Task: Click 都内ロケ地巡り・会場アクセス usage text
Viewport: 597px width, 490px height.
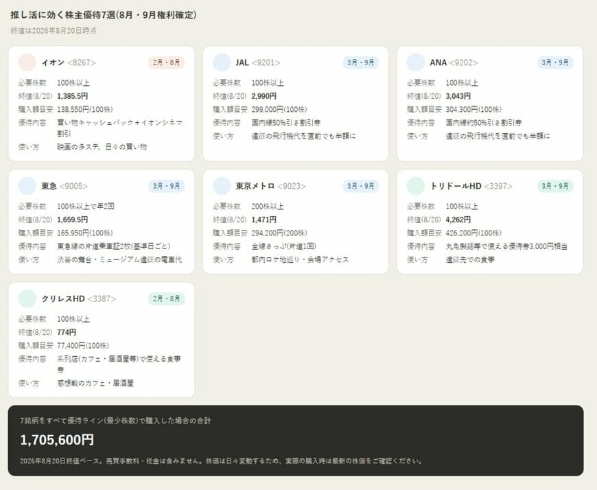Action: pyautogui.click(x=300, y=259)
